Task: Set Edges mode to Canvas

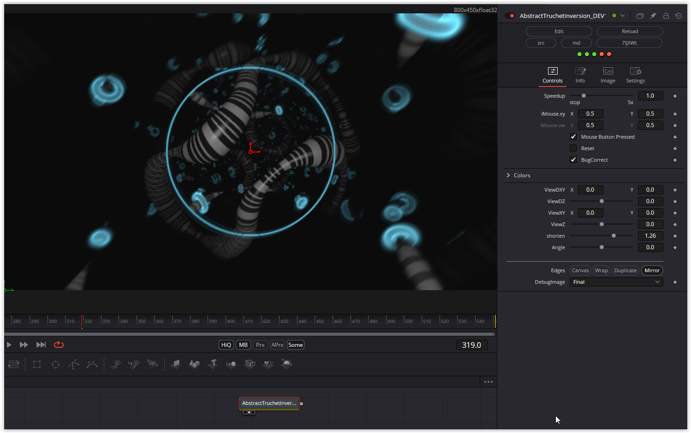Action: (580, 270)
